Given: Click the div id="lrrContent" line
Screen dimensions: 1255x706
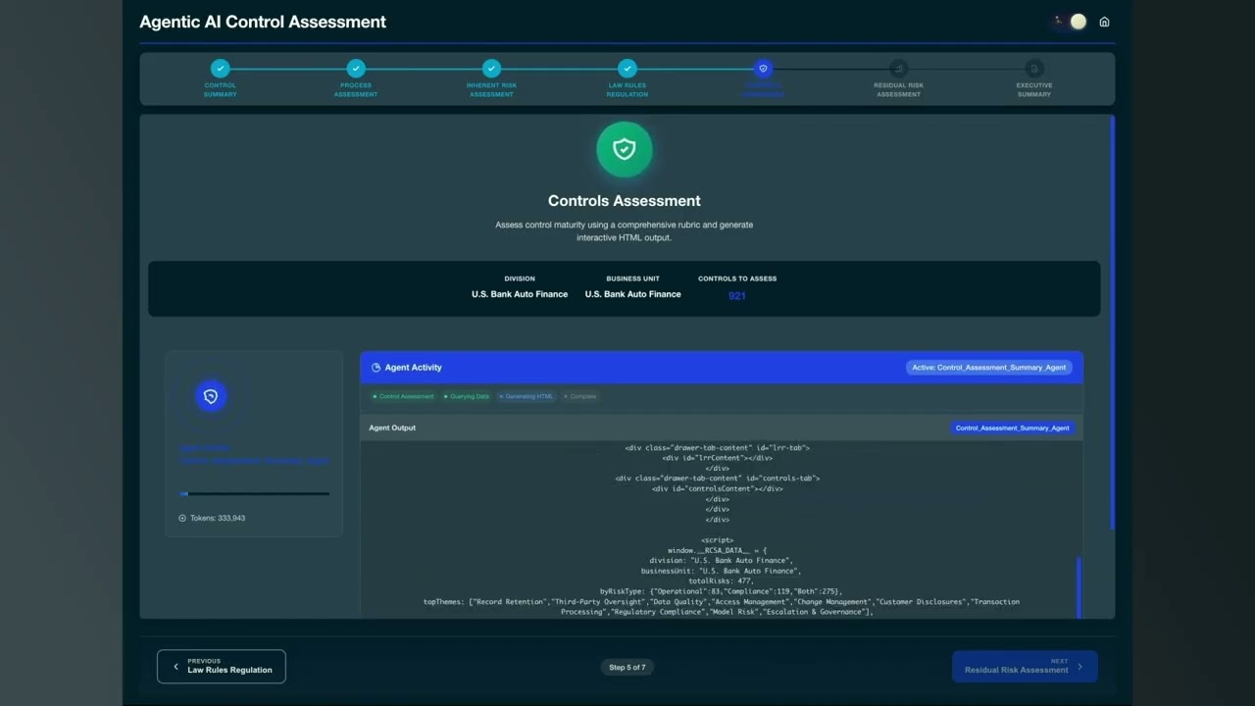Looking at the screenshot, I should point(717,458).
